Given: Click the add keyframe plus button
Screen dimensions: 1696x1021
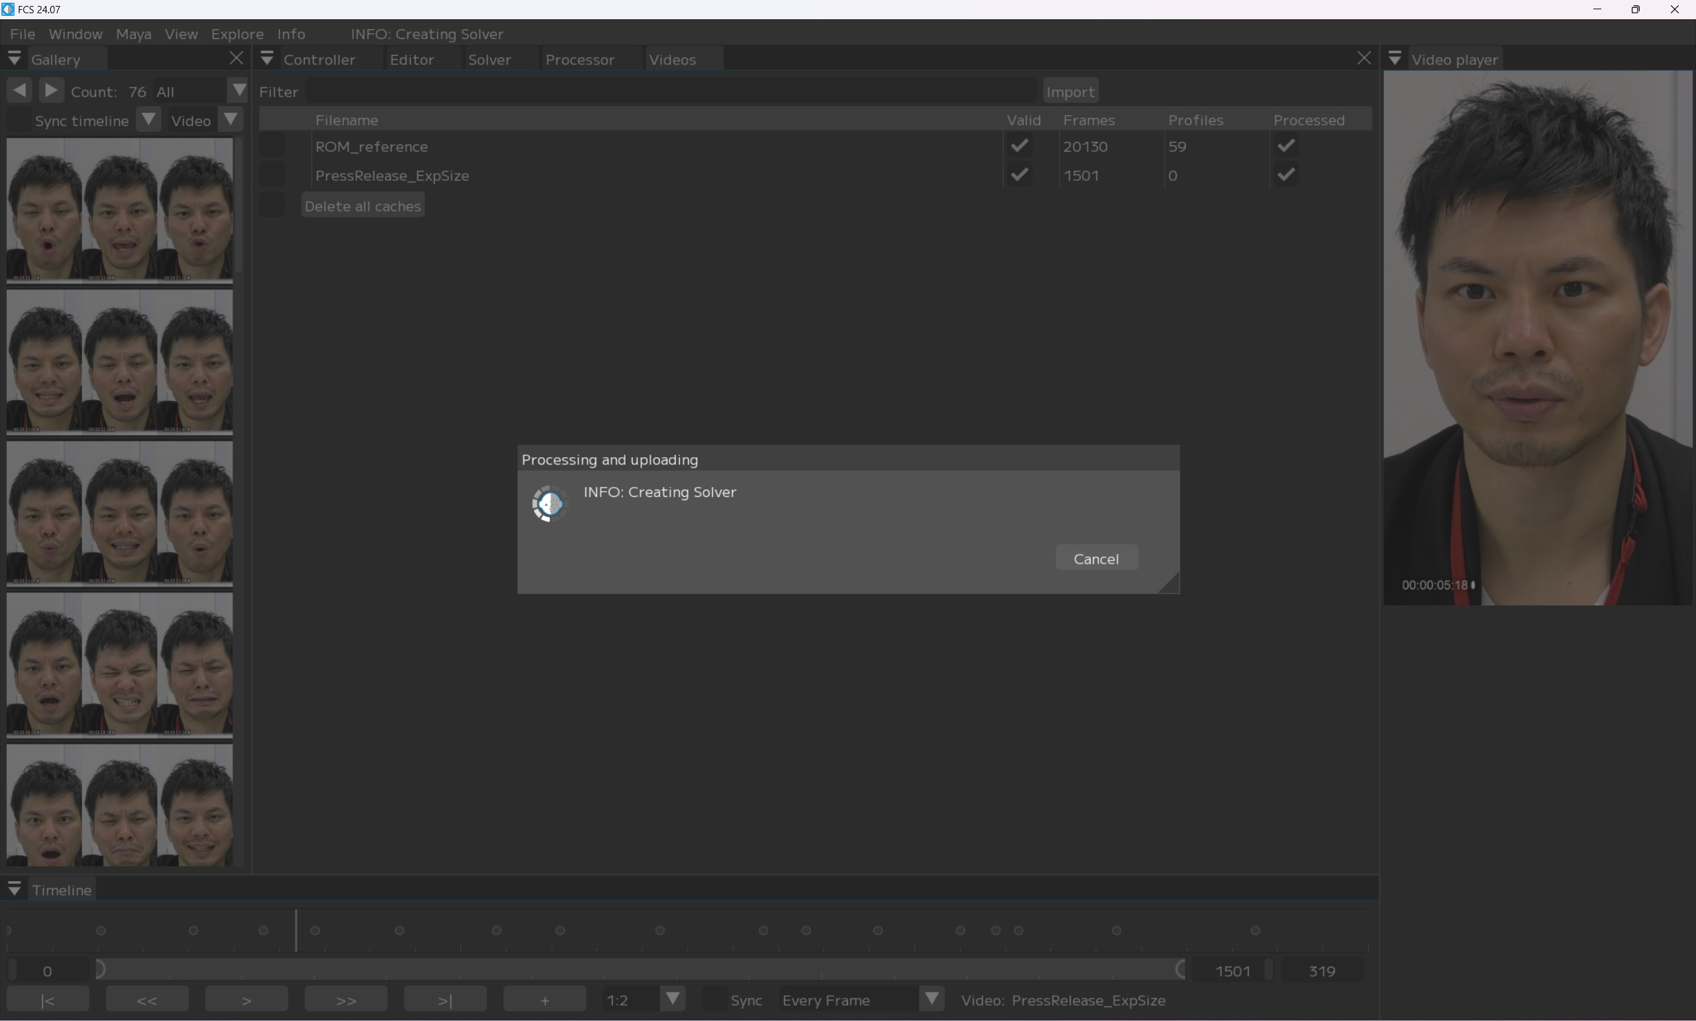Looking at the screenshot, I should pos(544,1000).
